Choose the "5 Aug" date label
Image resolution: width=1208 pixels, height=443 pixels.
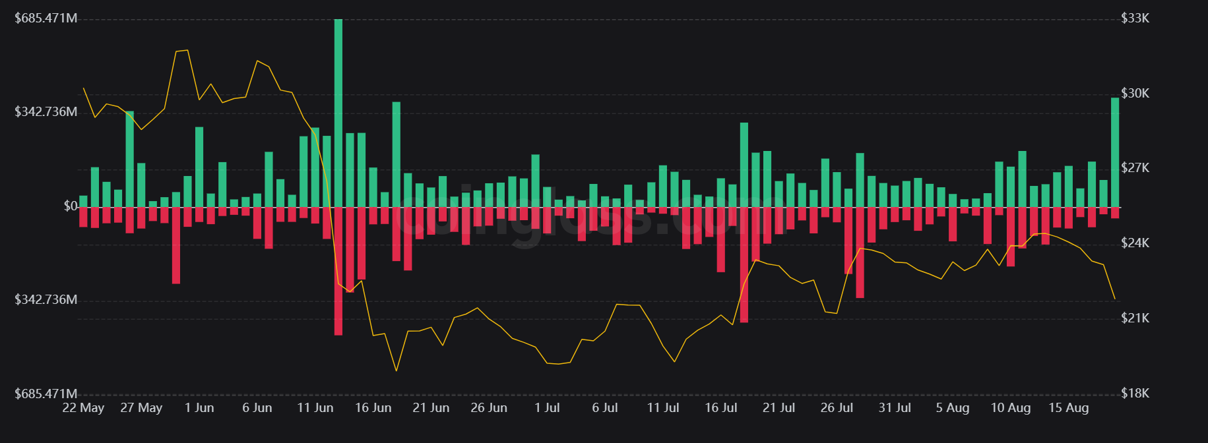click(x=953, y=408)
